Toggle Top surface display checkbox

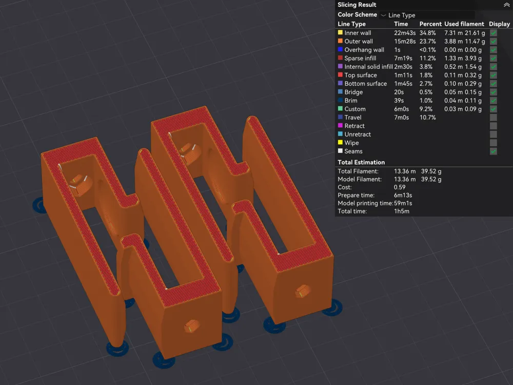click(494, 75)
